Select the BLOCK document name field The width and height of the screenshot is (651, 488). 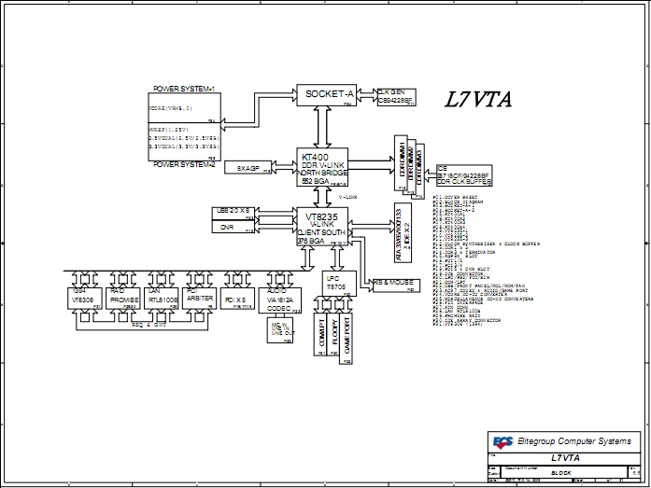pyautogui.click(x=563, y=472)
